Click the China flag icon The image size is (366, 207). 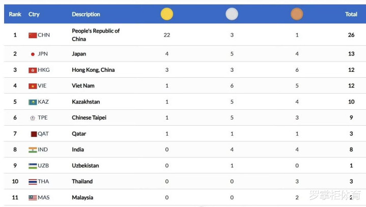point(33,35)
